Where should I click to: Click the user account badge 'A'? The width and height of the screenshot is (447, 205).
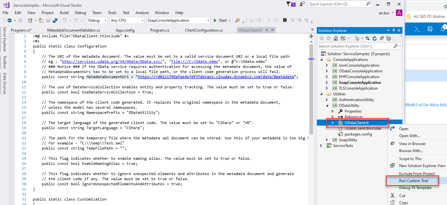(399, 13)
